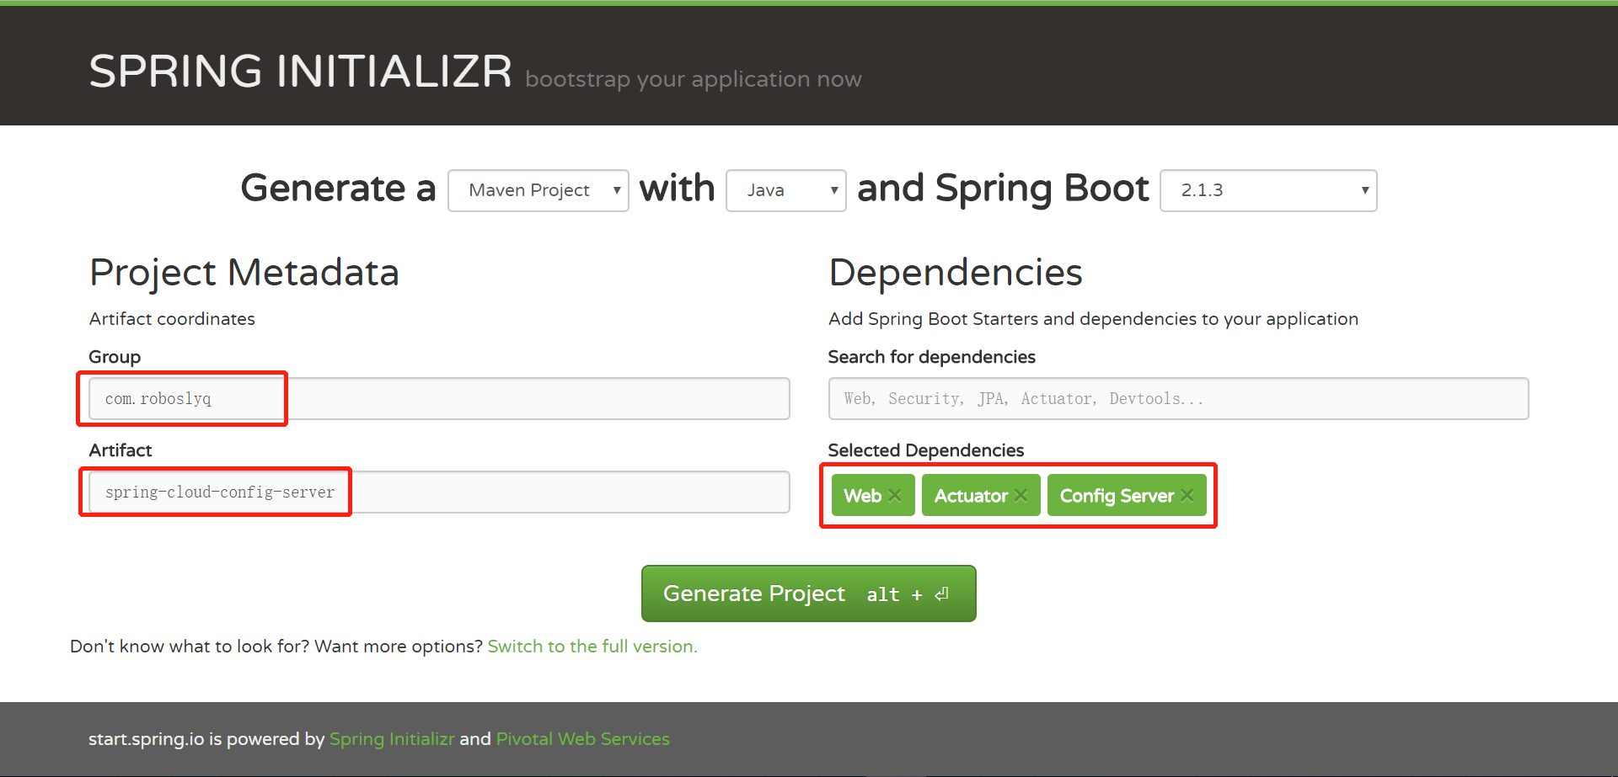Click the Artifact coordinates text
This screenshot has height=777, width=1618.
(172, 319)
